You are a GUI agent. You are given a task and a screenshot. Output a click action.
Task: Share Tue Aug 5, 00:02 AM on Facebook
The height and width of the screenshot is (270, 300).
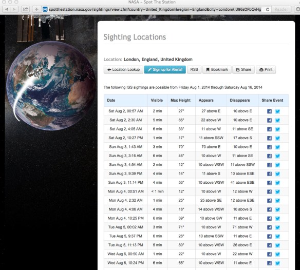(269, 227)
